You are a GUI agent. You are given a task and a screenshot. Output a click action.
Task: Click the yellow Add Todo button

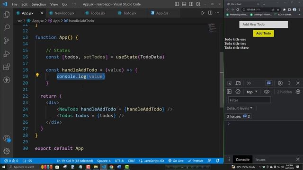(263, 34)
